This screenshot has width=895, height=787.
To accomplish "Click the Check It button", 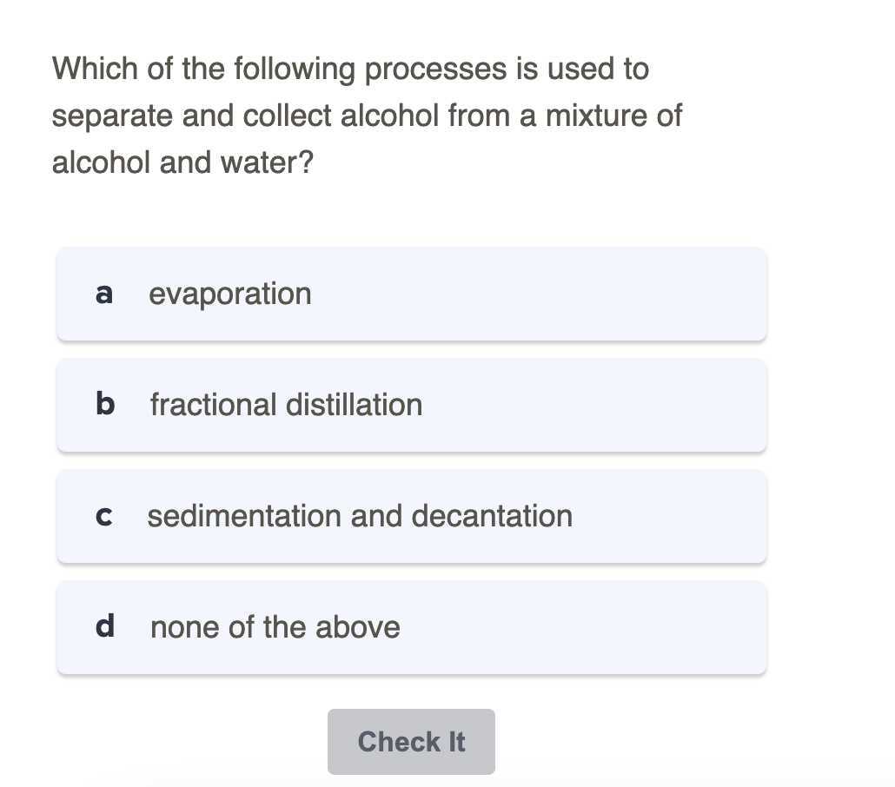I will 411,741.
